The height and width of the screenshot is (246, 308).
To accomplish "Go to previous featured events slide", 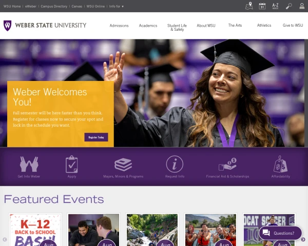I will click(x=5, y=239).
